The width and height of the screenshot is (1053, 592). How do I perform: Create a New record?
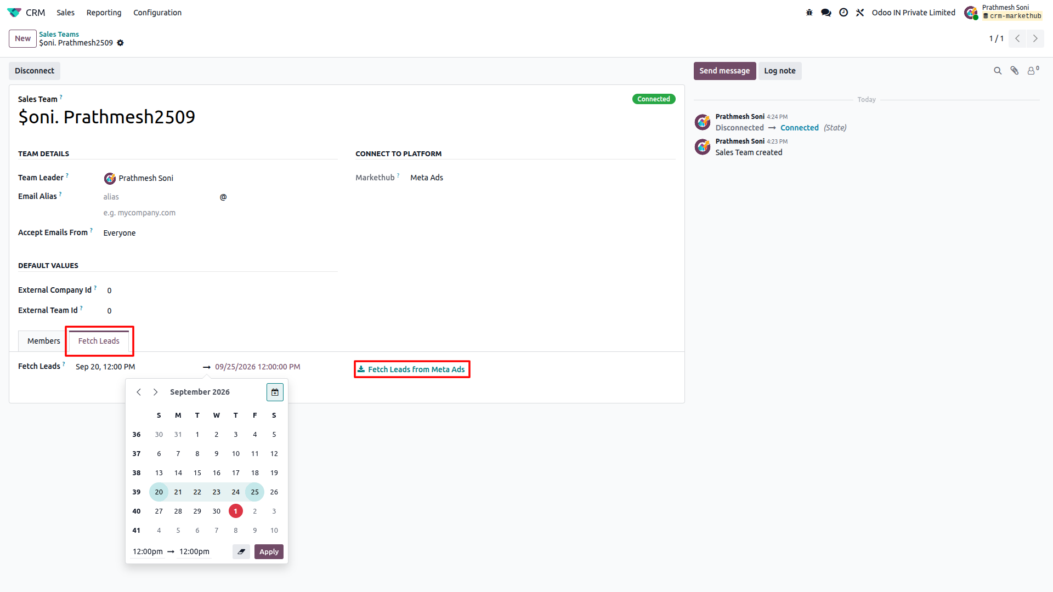pos(22,38)
